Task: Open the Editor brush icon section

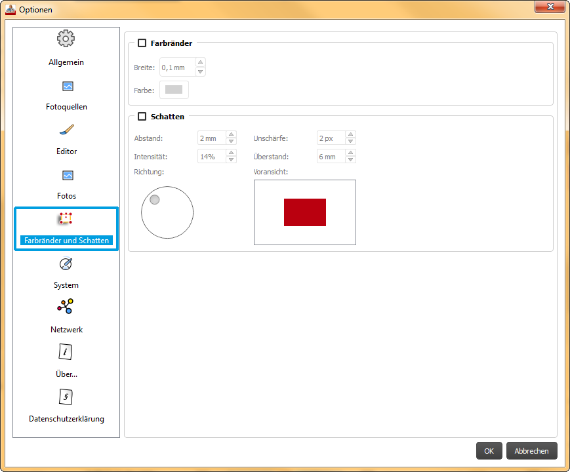Action: 66,130
